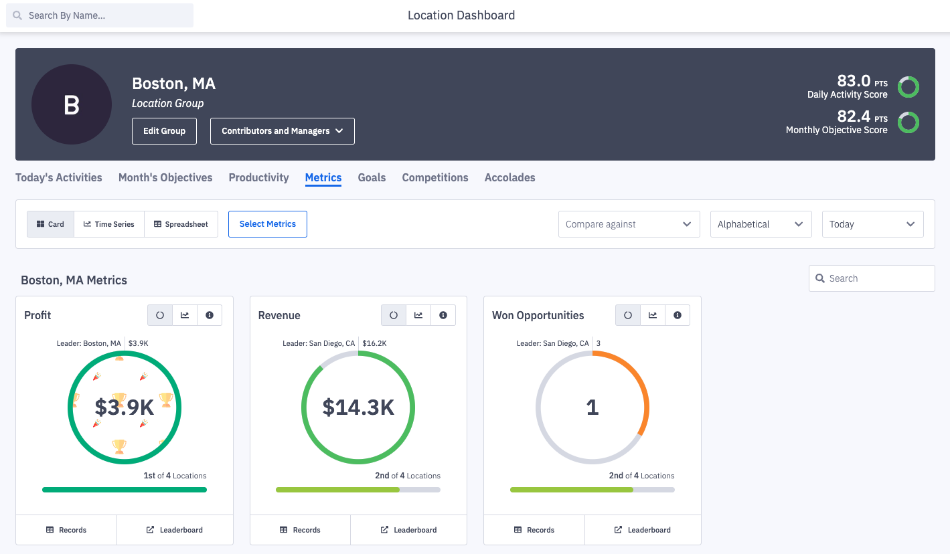Click the Daily Activity Score ring icon
The height and width of the screenshot is (554, 950).
(x=908, y=87)
